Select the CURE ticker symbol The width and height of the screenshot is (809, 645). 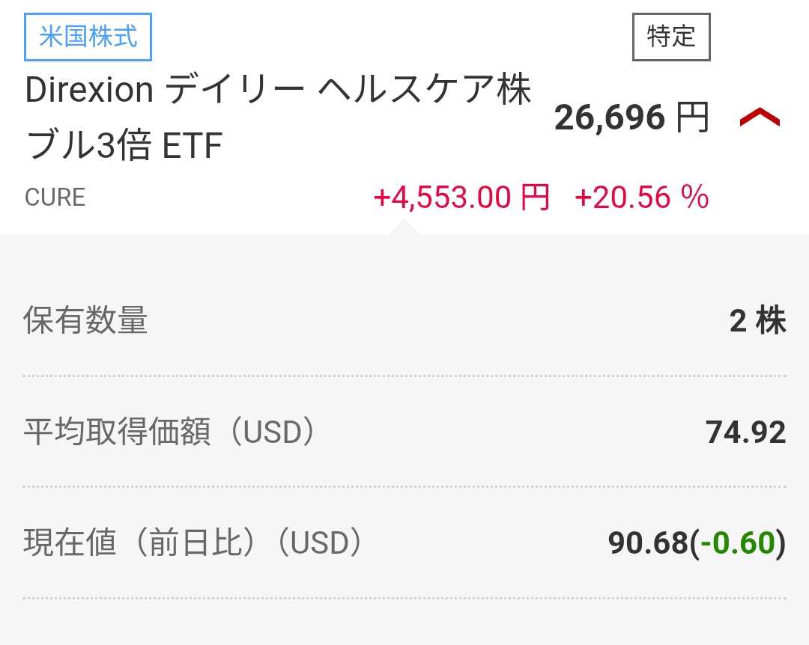coord(55,198)
